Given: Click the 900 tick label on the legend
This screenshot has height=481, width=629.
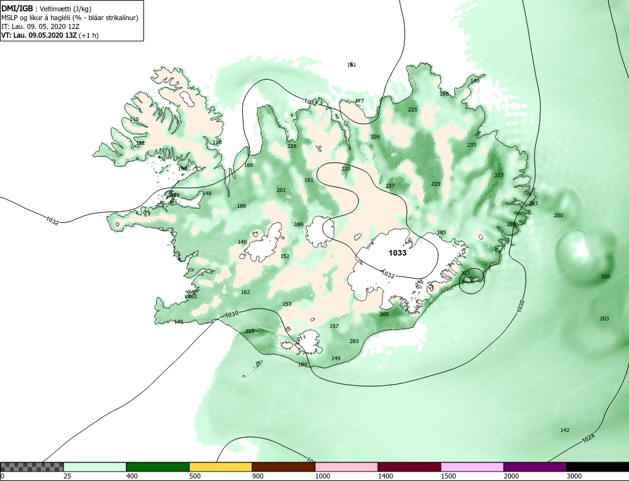Looking at the screenshot, I should 258,476.
